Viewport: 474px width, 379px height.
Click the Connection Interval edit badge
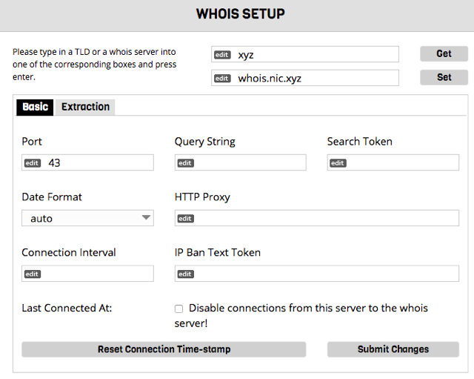point(33,274)
